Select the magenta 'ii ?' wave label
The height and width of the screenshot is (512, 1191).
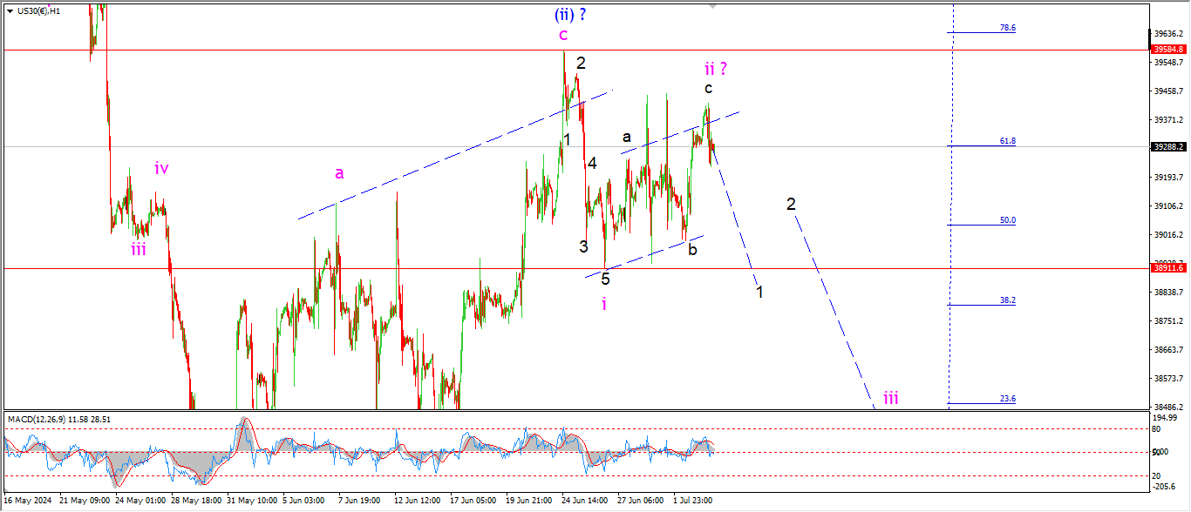point(715,68)
